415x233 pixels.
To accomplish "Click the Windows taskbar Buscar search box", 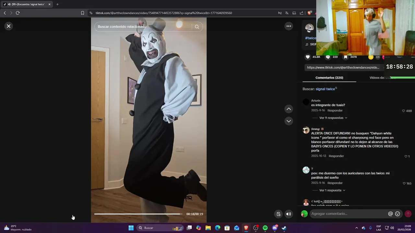I will coord(160,228).
